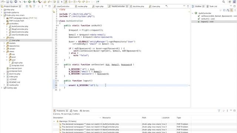Toggle Link with Editor in Project Explorer
237x133 pixels.
(x=30, y=6)
